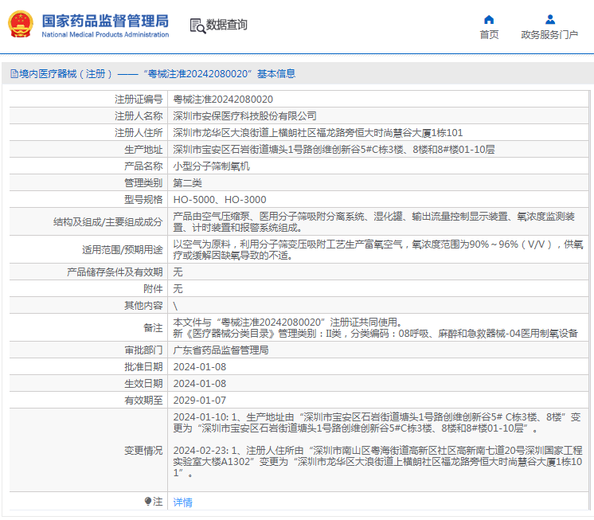This screenshot has height=520, width=594.
Task: Select the 其他内容 backslash value
Action: click(x=175, y=306)
